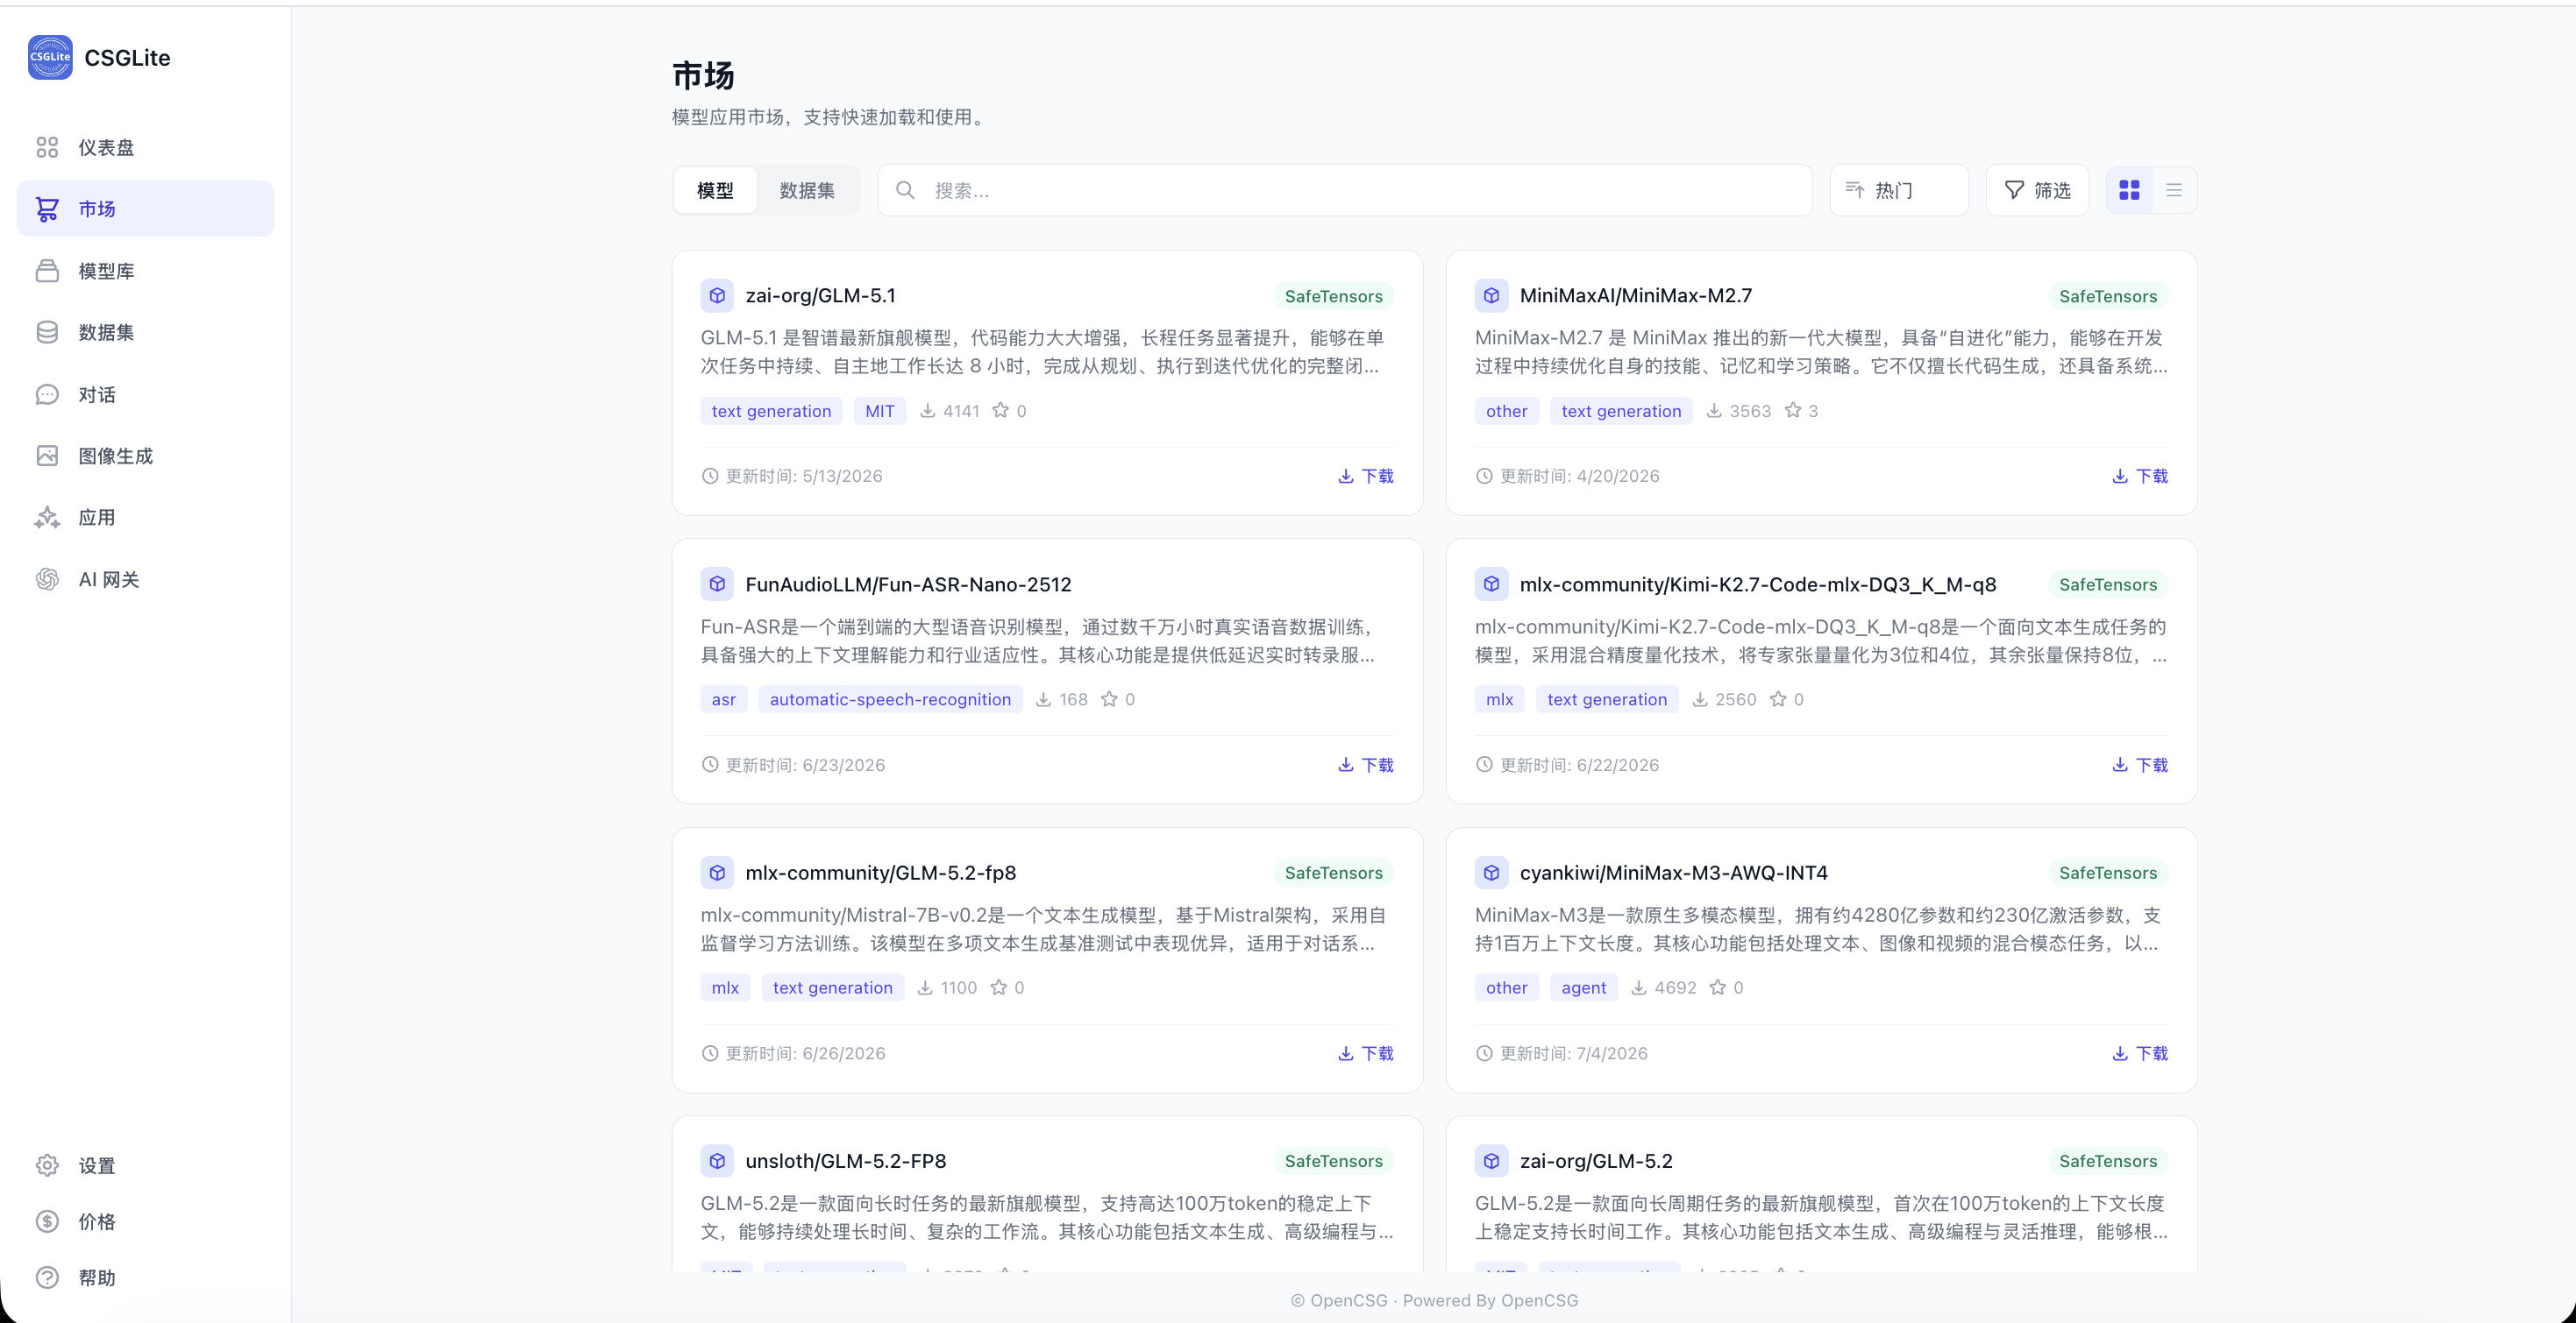This screenshot has width=2576, height=1323.
Task: Click MIT tag on zai-org/GLM-5.1
Action: coord(880,411)
